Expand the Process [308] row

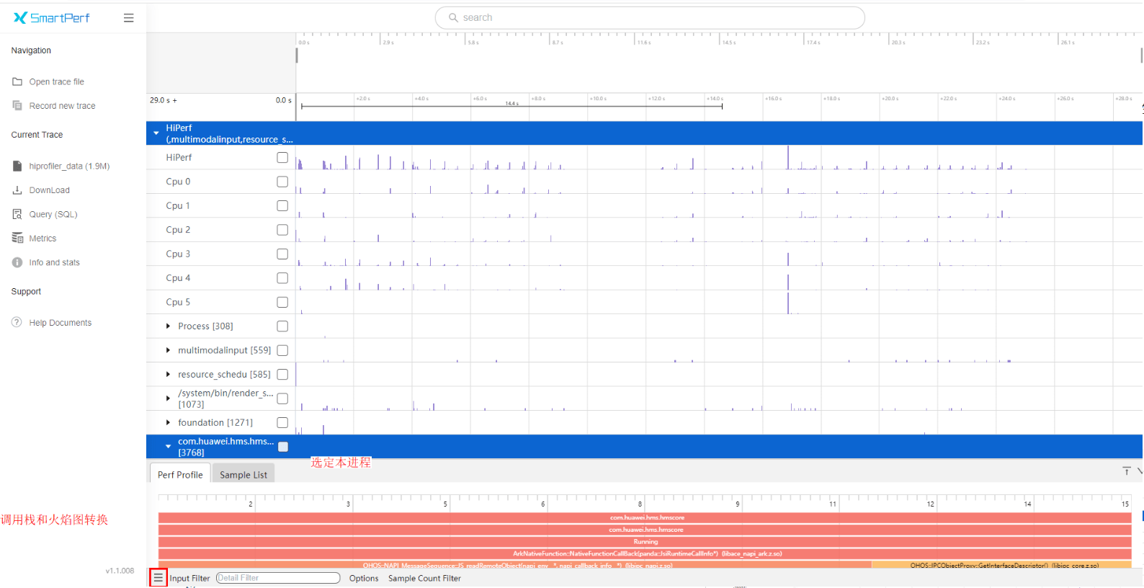pyautogui.click(x=168, y=326)
